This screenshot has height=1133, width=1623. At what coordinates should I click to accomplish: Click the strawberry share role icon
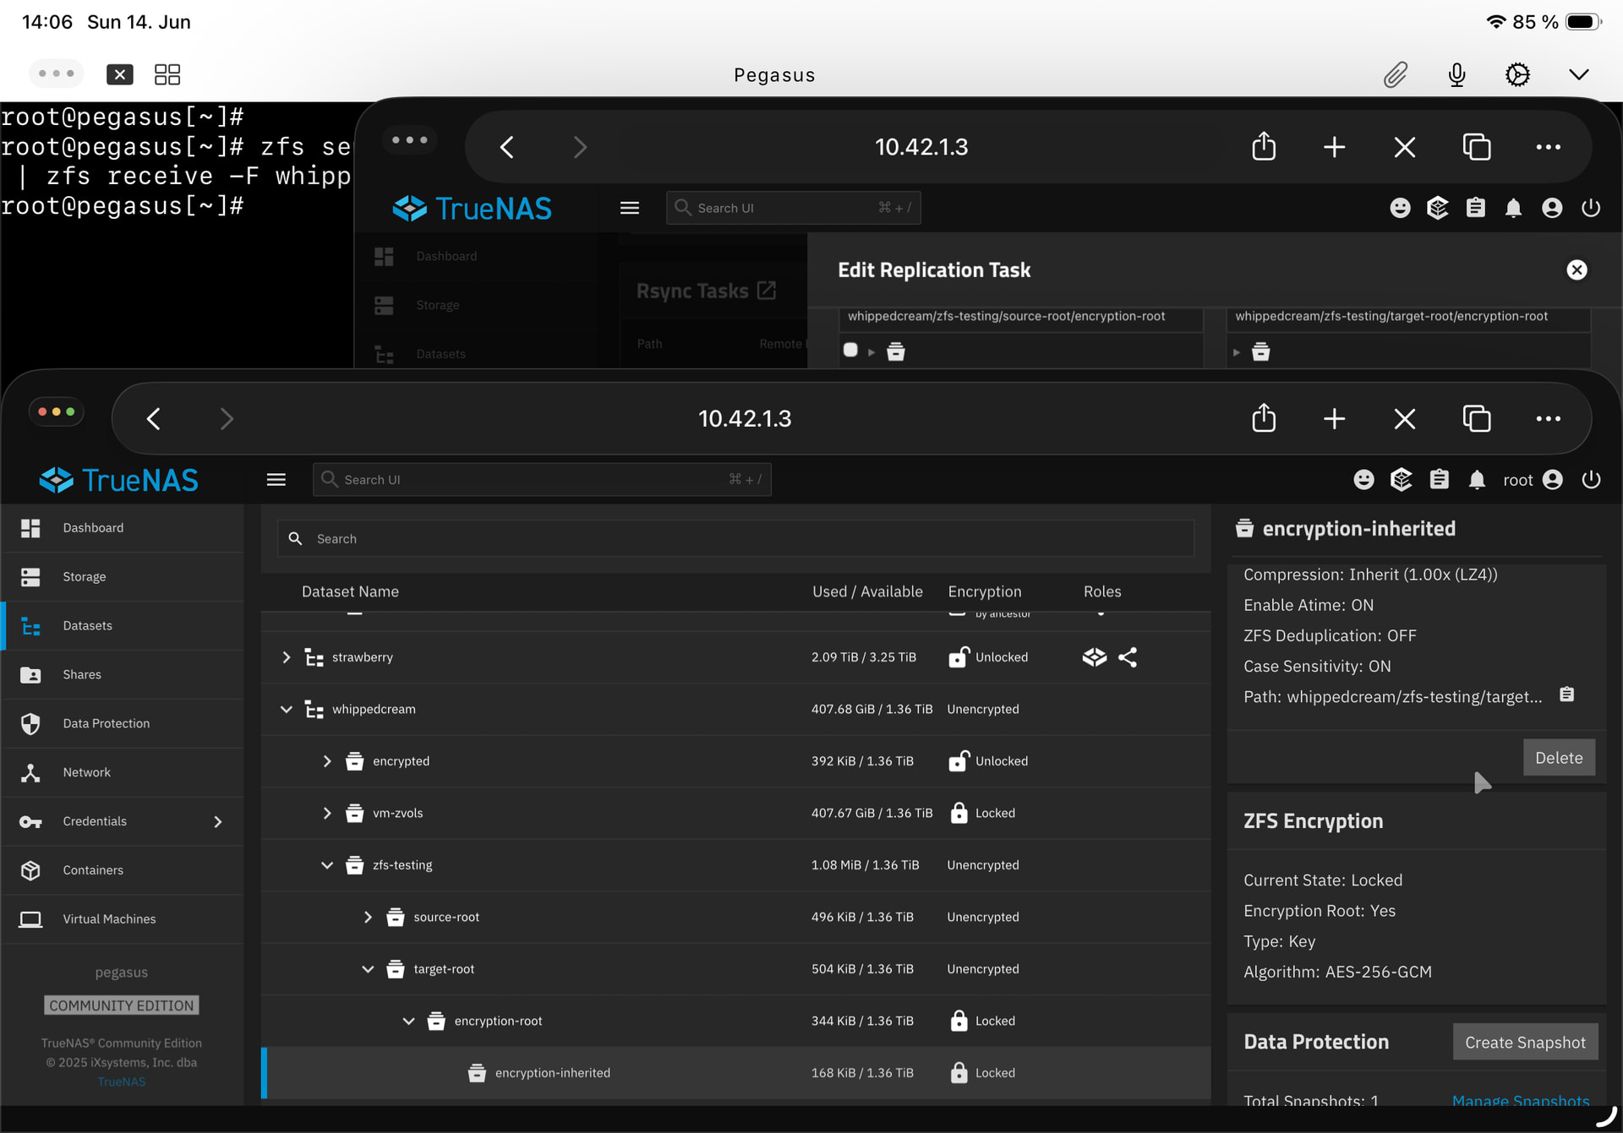click(1128, 656)
